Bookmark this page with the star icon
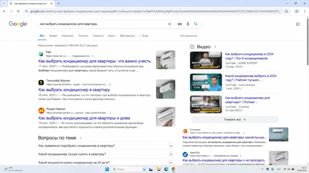 coord(286,11)
